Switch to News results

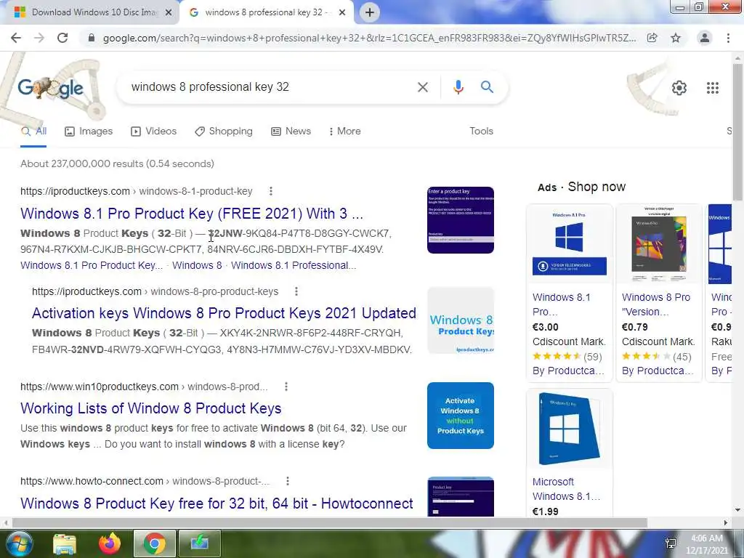(291, 132)
